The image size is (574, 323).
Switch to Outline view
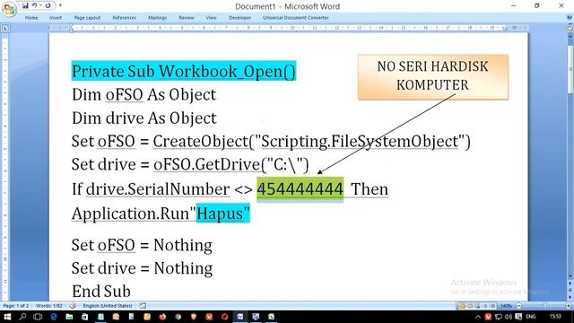(485, 306)
